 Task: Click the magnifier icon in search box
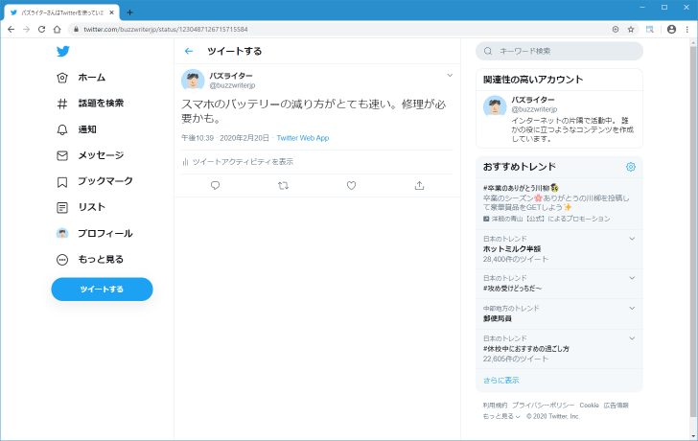pos(488,51)
